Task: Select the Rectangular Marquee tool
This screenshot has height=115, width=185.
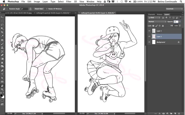Action: [x=2, y=21]
